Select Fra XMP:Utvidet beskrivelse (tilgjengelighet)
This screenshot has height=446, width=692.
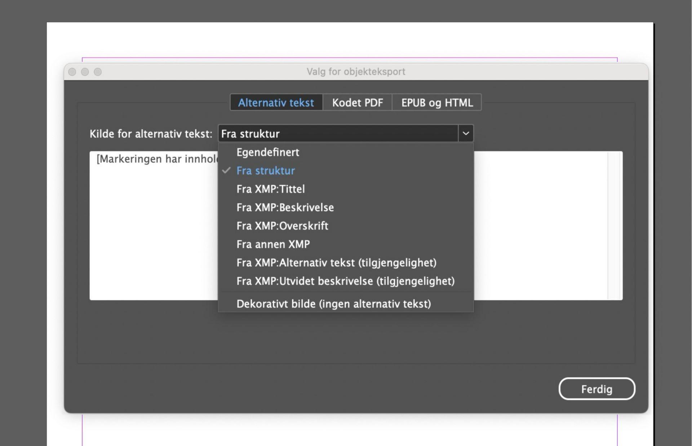(345, 281)
